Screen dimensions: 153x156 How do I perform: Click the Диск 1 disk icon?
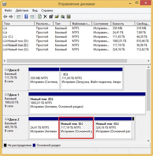pyautogui.click(x=7, y=94)
